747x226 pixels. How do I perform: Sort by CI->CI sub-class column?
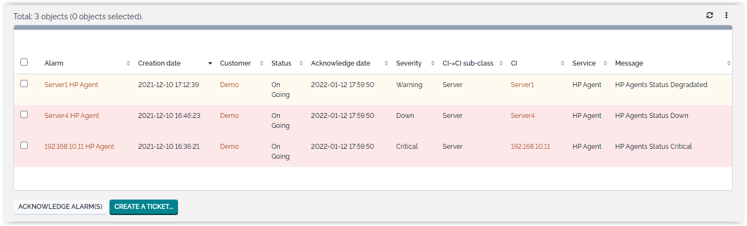click(x=501, y=63)
